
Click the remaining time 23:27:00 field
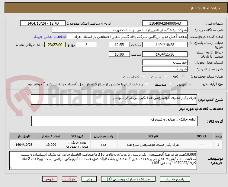[x=55, y=44]
